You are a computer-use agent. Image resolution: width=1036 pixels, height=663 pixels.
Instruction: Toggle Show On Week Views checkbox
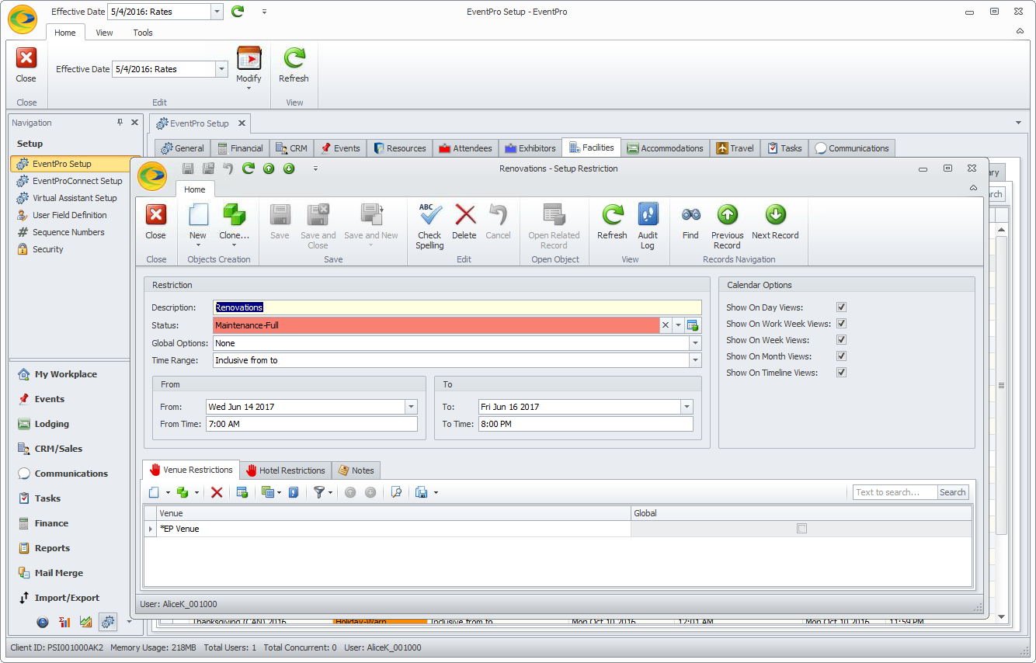(841, 340)
